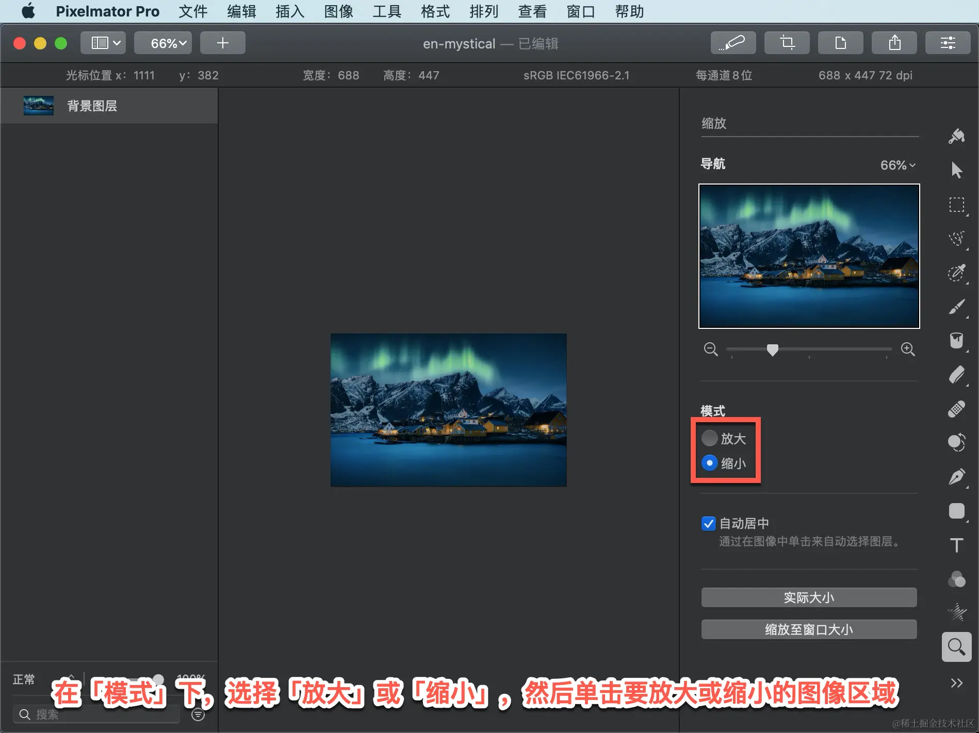Click the document toolbar icon
979x733 pixels.
[x=841, y=43]
